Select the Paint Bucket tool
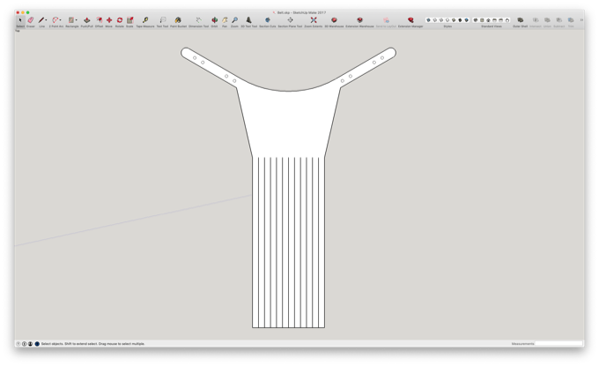599x366 pixels. click(178, 20)
